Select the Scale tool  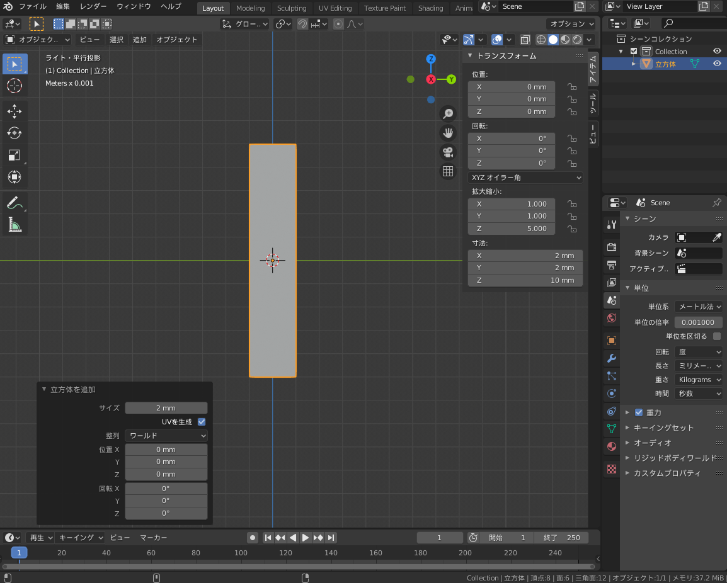14,155
